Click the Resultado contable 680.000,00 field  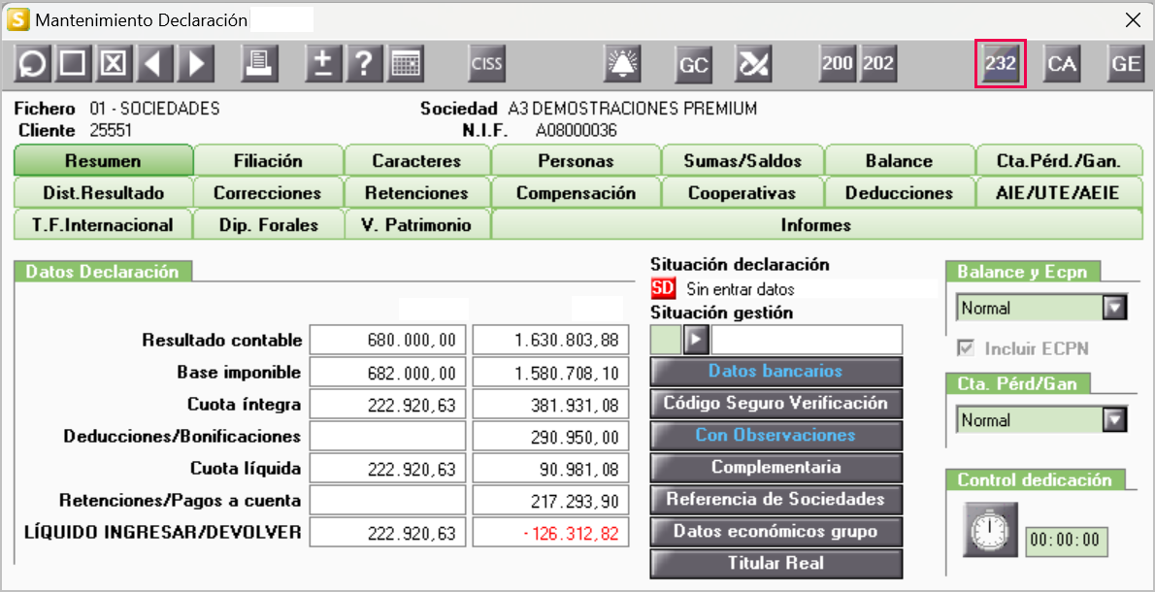pyautogui.click(x=387, y=341)
